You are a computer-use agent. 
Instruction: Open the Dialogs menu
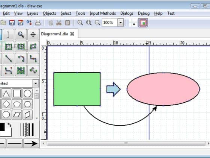(127, 13)
